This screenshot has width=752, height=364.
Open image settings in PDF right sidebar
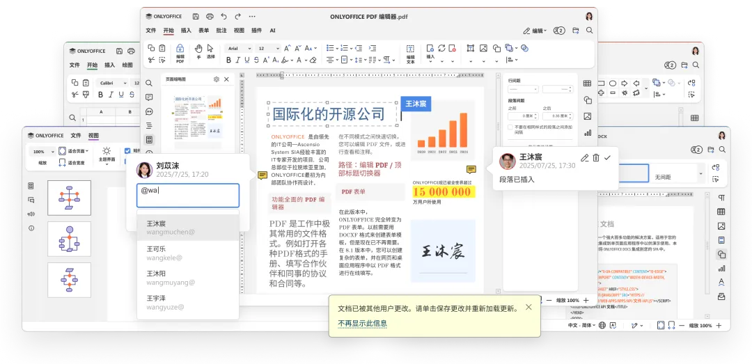click(587, 116)
